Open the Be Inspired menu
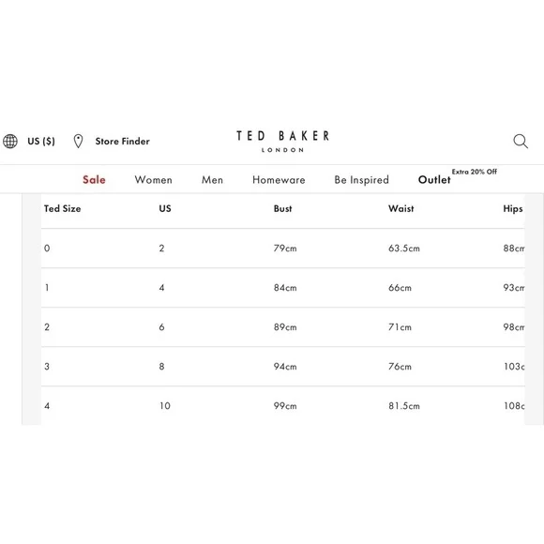 tap(361, 180)
